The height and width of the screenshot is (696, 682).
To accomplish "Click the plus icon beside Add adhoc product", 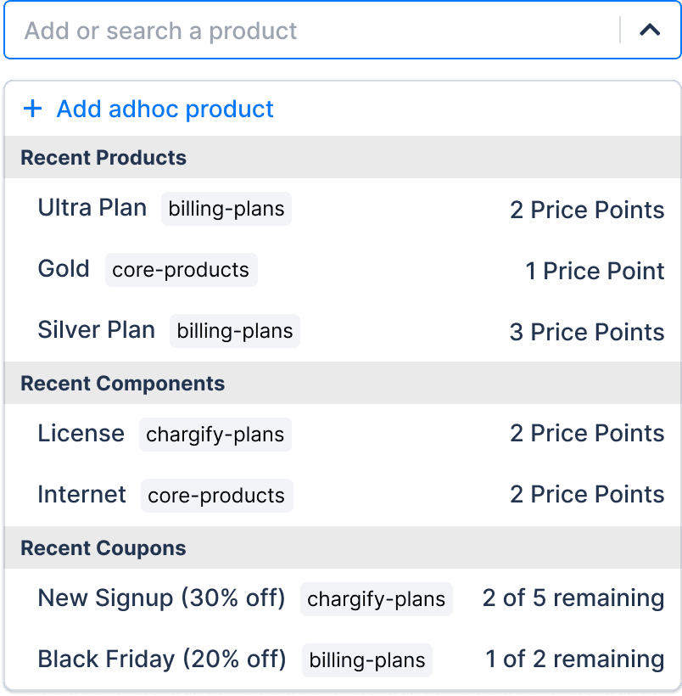I will (32, 109).
